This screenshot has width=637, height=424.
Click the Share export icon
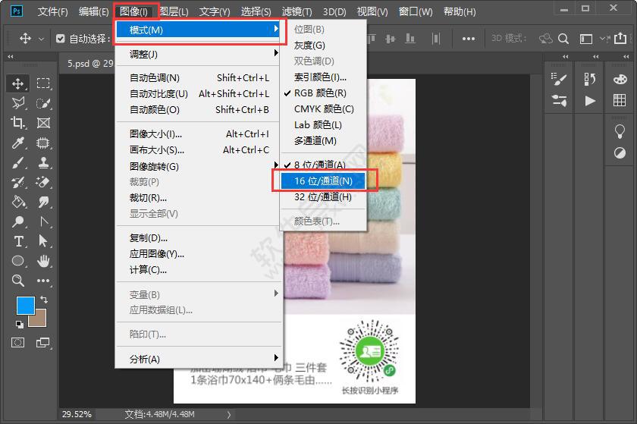(x=620, y=38)
